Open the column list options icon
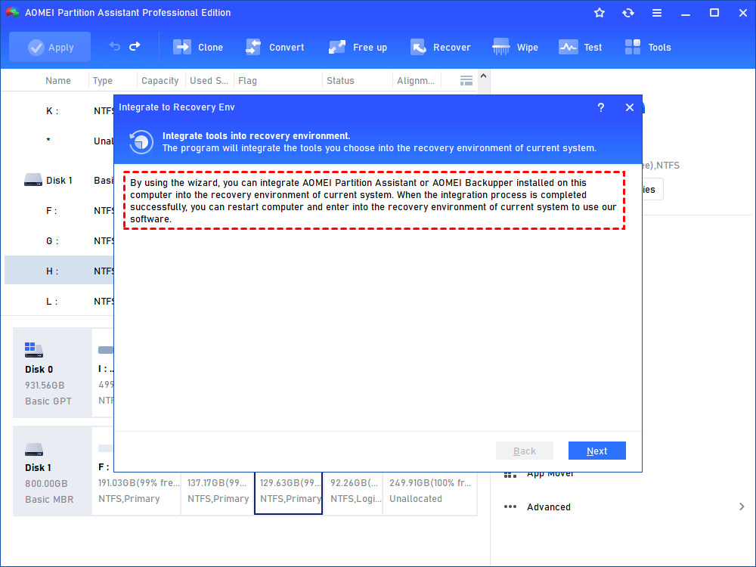This screenshot has width=756, height=567. click(466, 81)
